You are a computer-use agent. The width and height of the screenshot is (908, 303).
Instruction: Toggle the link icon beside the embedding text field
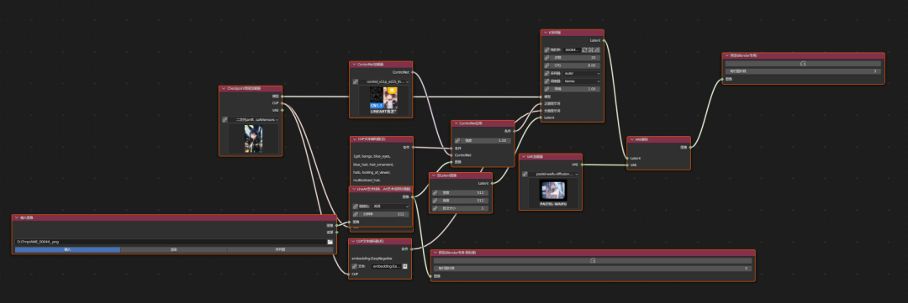click(355, 266)
